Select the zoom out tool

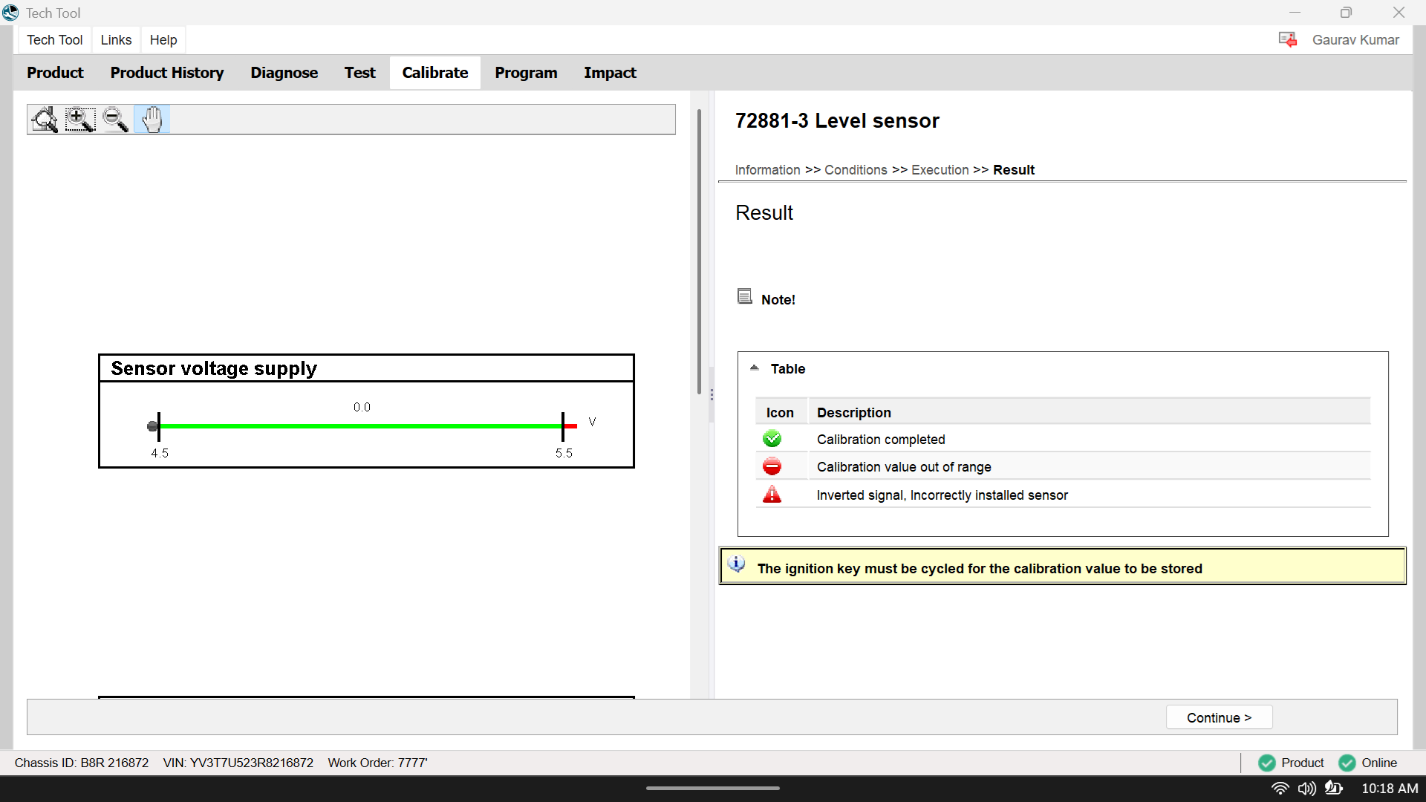pos(116,119)
